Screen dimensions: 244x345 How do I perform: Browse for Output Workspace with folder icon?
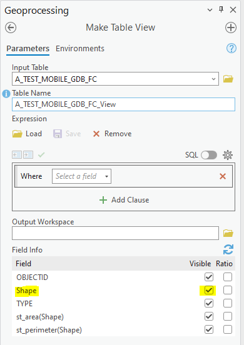point(228,233)
